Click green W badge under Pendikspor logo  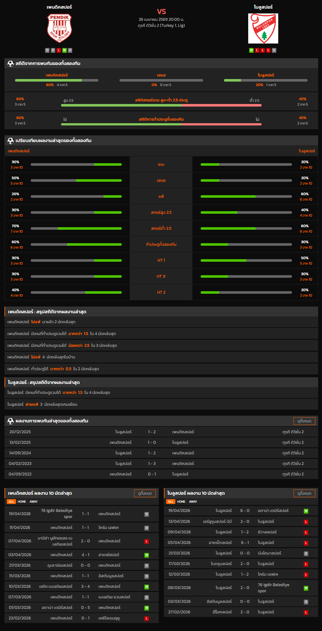coord(65,50)
